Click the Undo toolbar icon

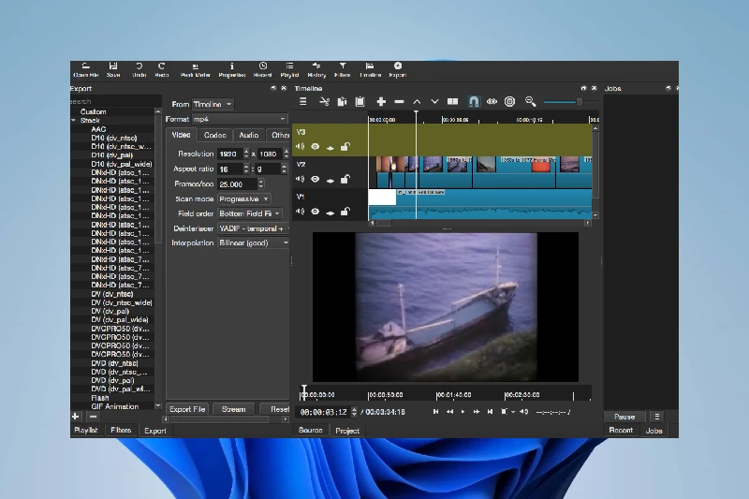[x=139, y=69]
